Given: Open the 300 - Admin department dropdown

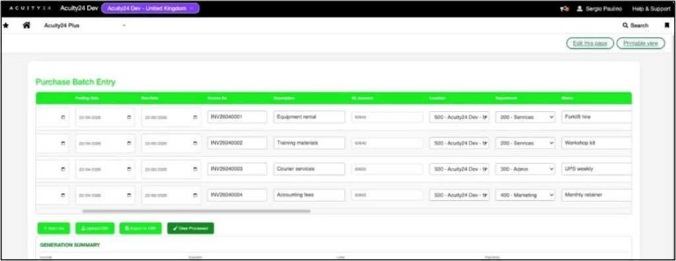Looking at the screenshot, I should pos(525,168).
